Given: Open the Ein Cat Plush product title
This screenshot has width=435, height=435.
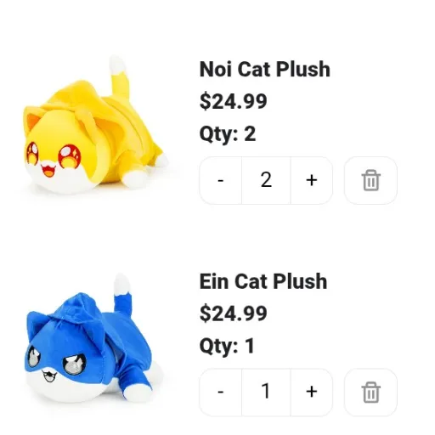Looking at the screenshot, I should pyautogui.click(x=263, y=281).
